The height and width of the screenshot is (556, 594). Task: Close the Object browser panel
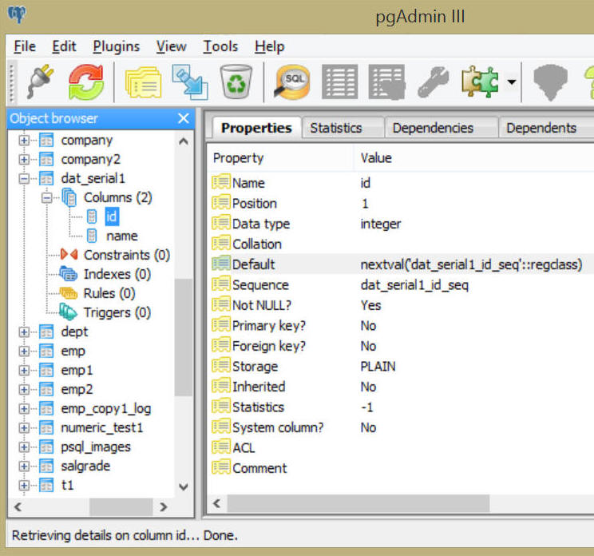click(184, 118)
